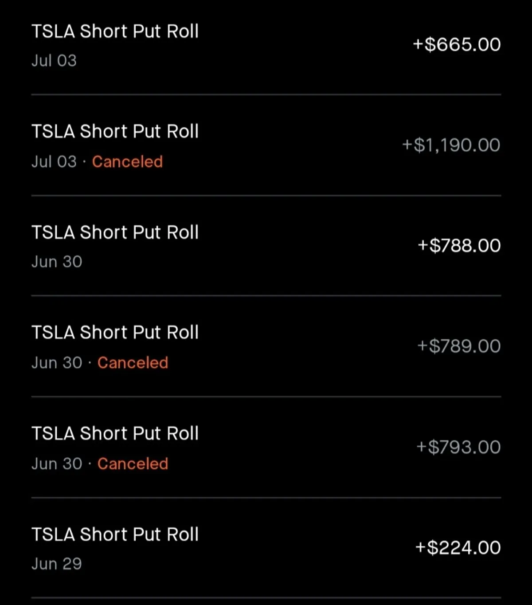Click the +$665.00 amount
The width and height of the screenshot is (532, 605).
pyautogui.click(x=457, y=44)
